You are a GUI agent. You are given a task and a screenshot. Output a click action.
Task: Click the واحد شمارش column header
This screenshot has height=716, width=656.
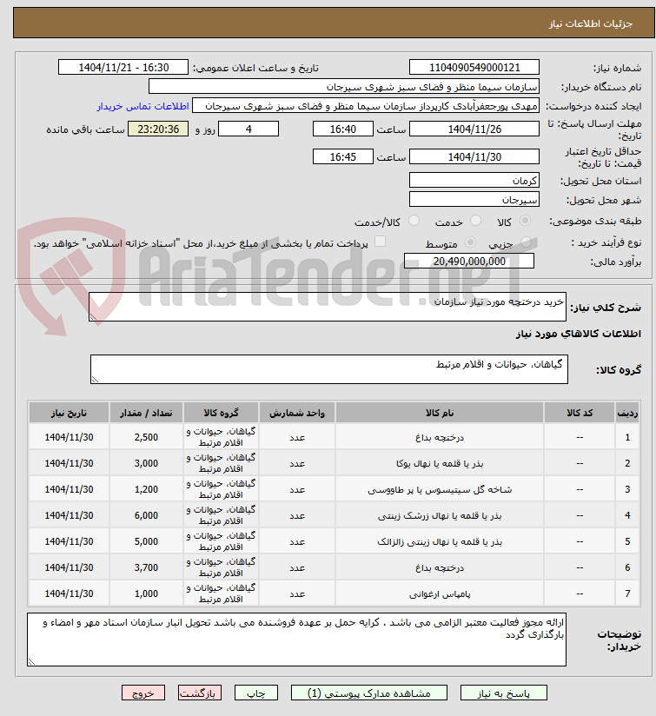tap(297, 413)
